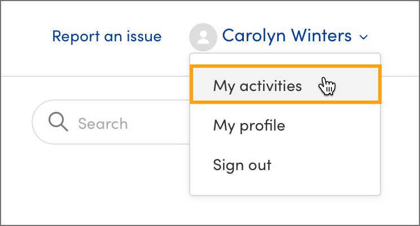This screenshot has width=420, height=226.
Task: Click the down arrow beside Carolyn Winters
Action: click(364, 37)
